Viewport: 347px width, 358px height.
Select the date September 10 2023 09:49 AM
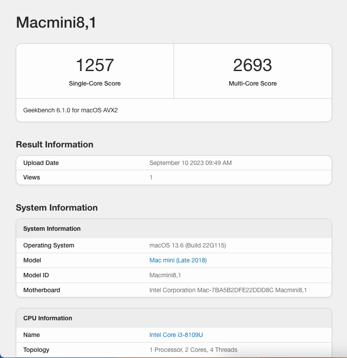click(x=191, y=163)
